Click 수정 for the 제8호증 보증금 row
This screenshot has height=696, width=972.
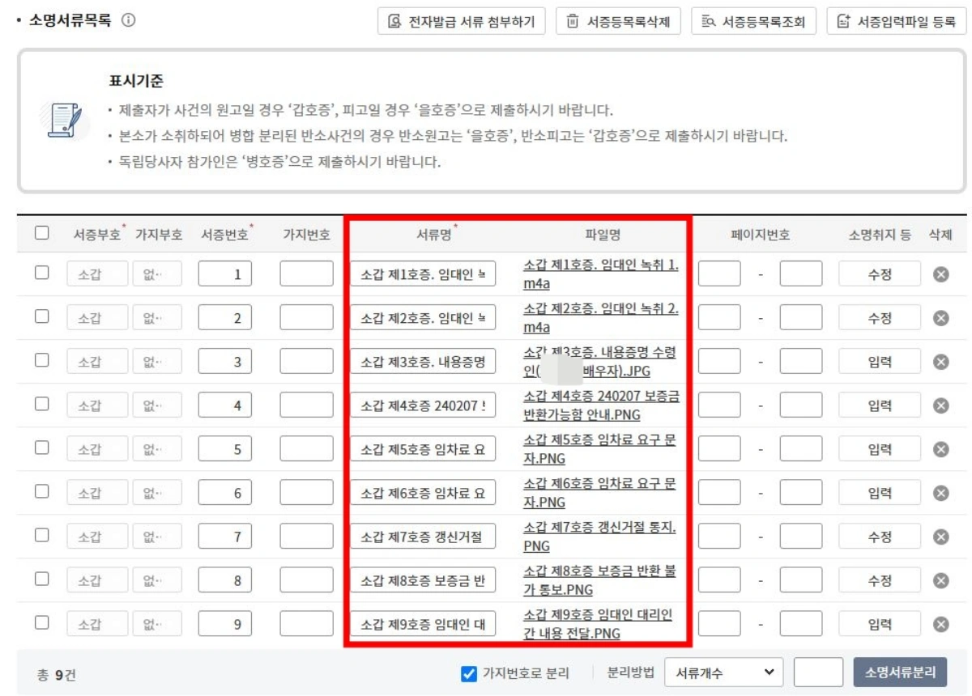pos(880,580)
